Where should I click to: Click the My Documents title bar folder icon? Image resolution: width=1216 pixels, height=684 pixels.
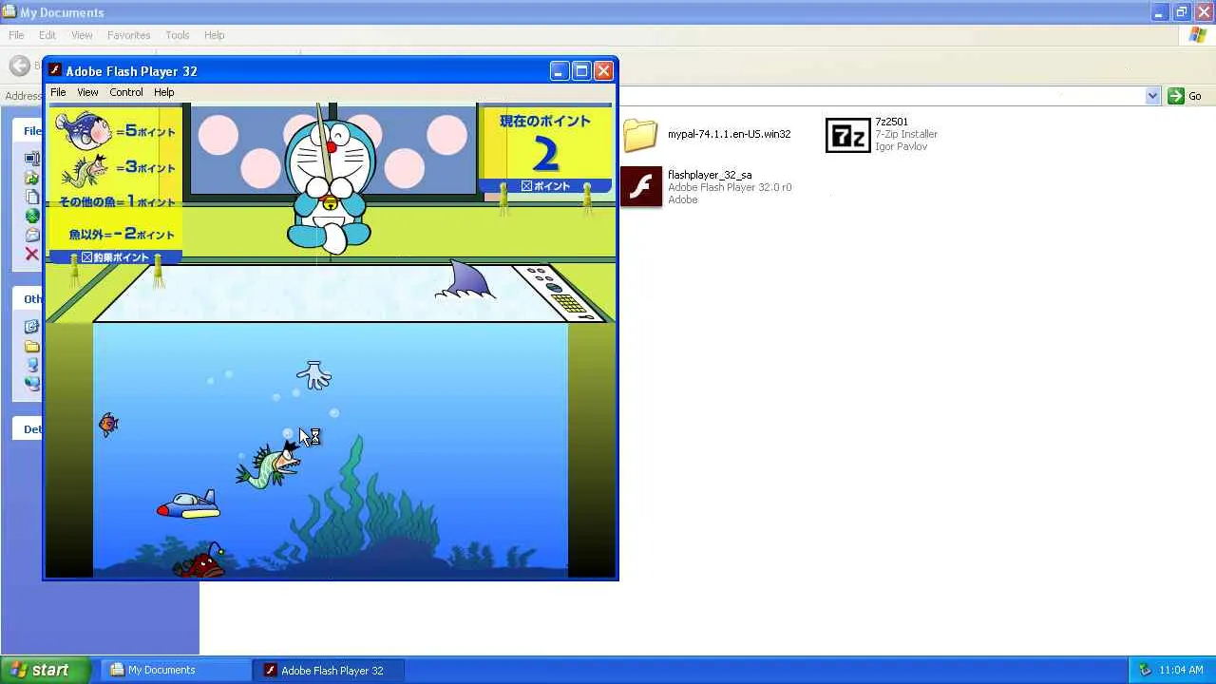tap(9, 12)
